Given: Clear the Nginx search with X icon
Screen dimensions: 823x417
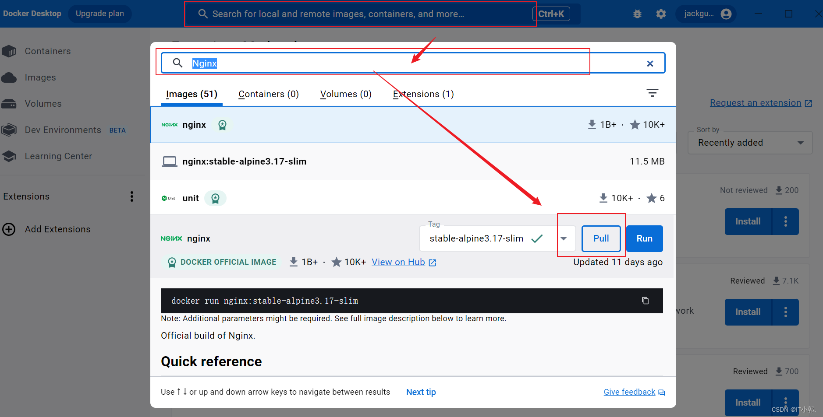Looking at the screenshot, I should pyautogui.click(x=650, y=63).
